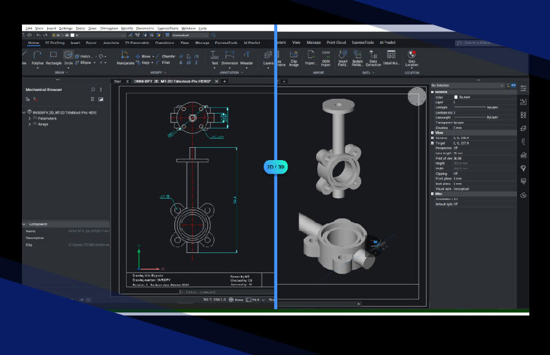The image size is (550, 355).
Task: Click the Import tool in Import panel
Action: (x=310, y=58)
